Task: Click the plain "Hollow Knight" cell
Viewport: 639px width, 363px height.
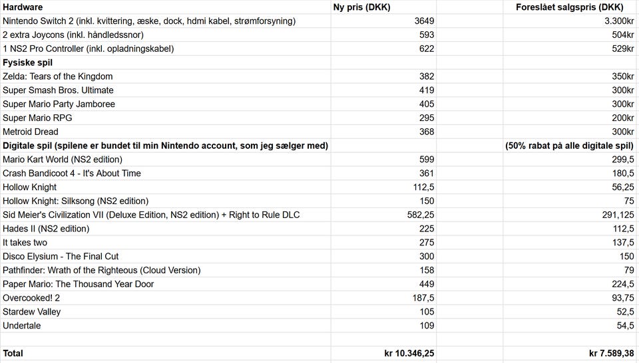Action: click(166, 187)
